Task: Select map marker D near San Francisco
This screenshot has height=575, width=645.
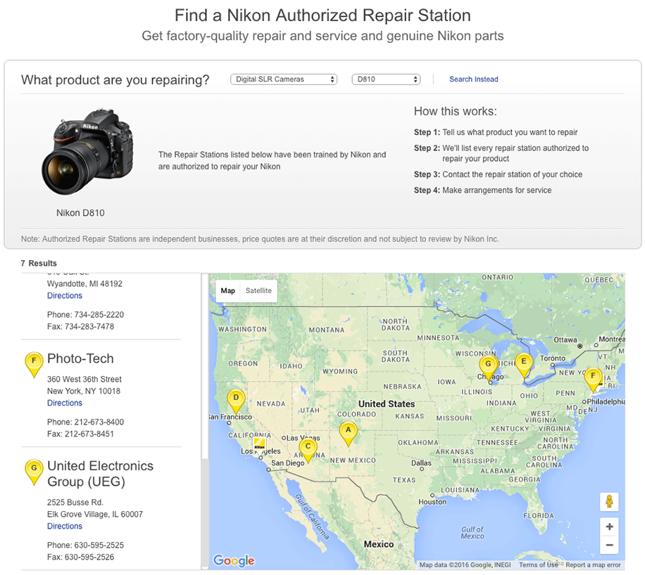Action: 237,401
